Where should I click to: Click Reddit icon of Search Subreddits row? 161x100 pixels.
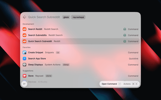24,35
